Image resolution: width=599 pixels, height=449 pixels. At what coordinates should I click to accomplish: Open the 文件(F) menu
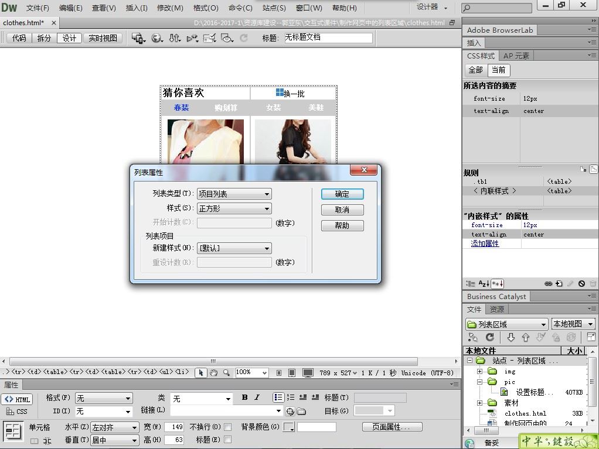(38, 8)
